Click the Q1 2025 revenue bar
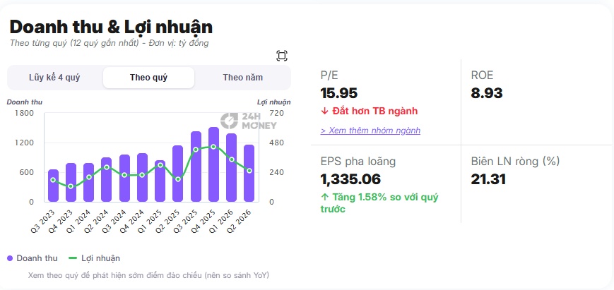This screenshot has width=614, height=290. (x=160, y=181)
